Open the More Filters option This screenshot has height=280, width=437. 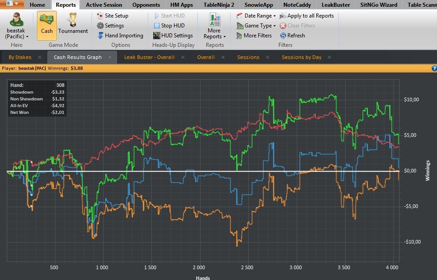(x=254, y=36)
